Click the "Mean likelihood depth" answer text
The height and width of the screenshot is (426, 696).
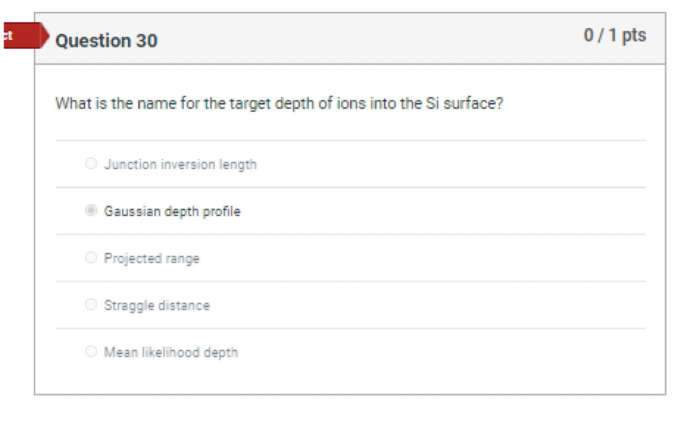171,352
